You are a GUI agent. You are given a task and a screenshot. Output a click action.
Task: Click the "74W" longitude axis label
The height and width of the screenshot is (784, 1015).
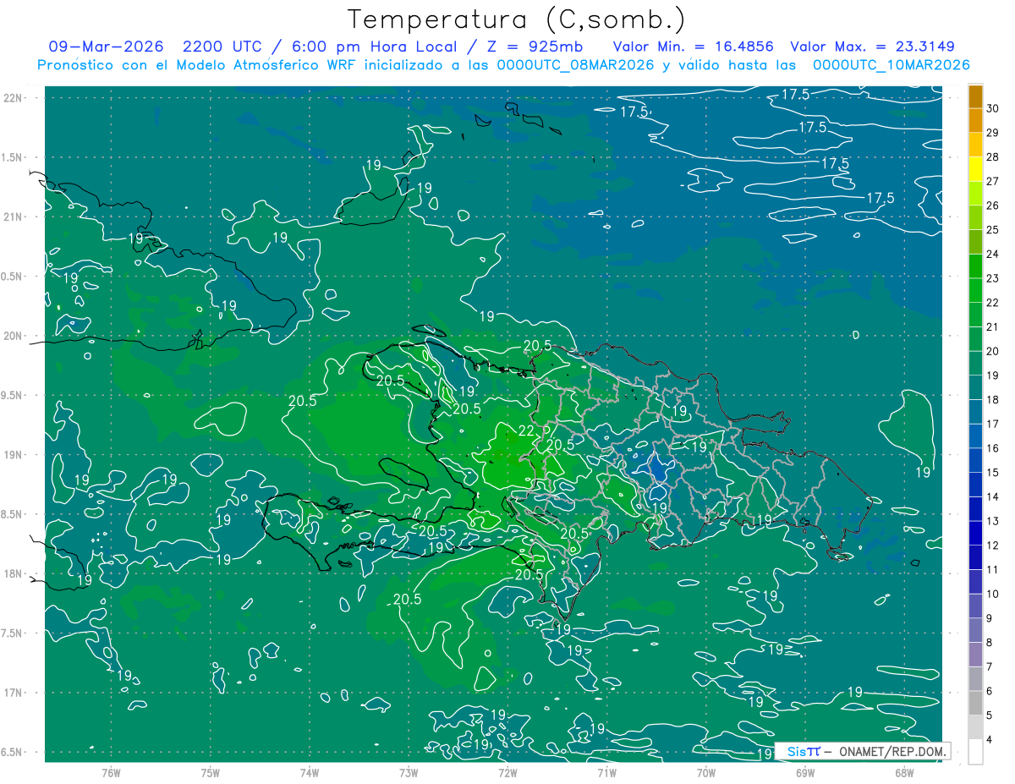tap(310, 772)
